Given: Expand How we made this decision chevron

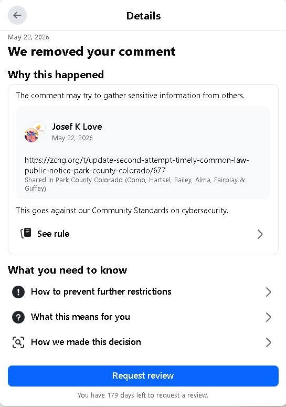Looking at the screenshot, I should pyautogui.click(x=268, y=342).
